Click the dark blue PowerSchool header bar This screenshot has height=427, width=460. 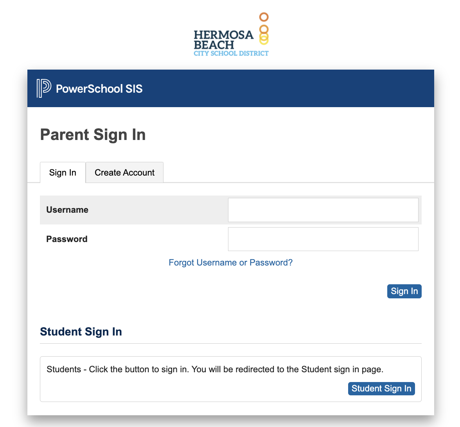coord(231,88)
